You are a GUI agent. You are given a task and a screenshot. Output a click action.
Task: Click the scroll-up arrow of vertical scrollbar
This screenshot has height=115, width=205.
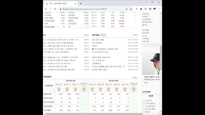(161, 13)
